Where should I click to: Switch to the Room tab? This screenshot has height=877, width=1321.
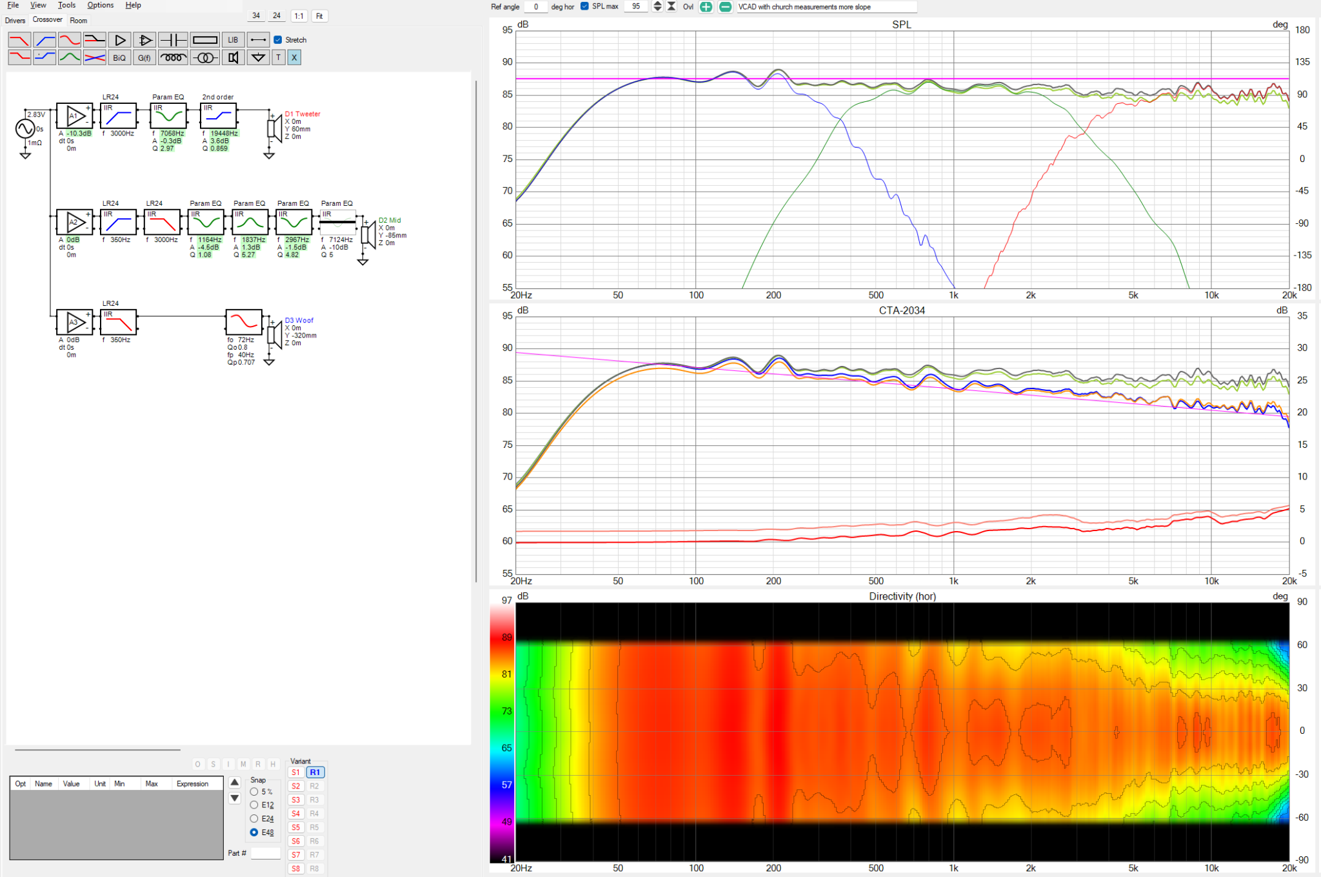pyautogui.click(x=79, y=21)
